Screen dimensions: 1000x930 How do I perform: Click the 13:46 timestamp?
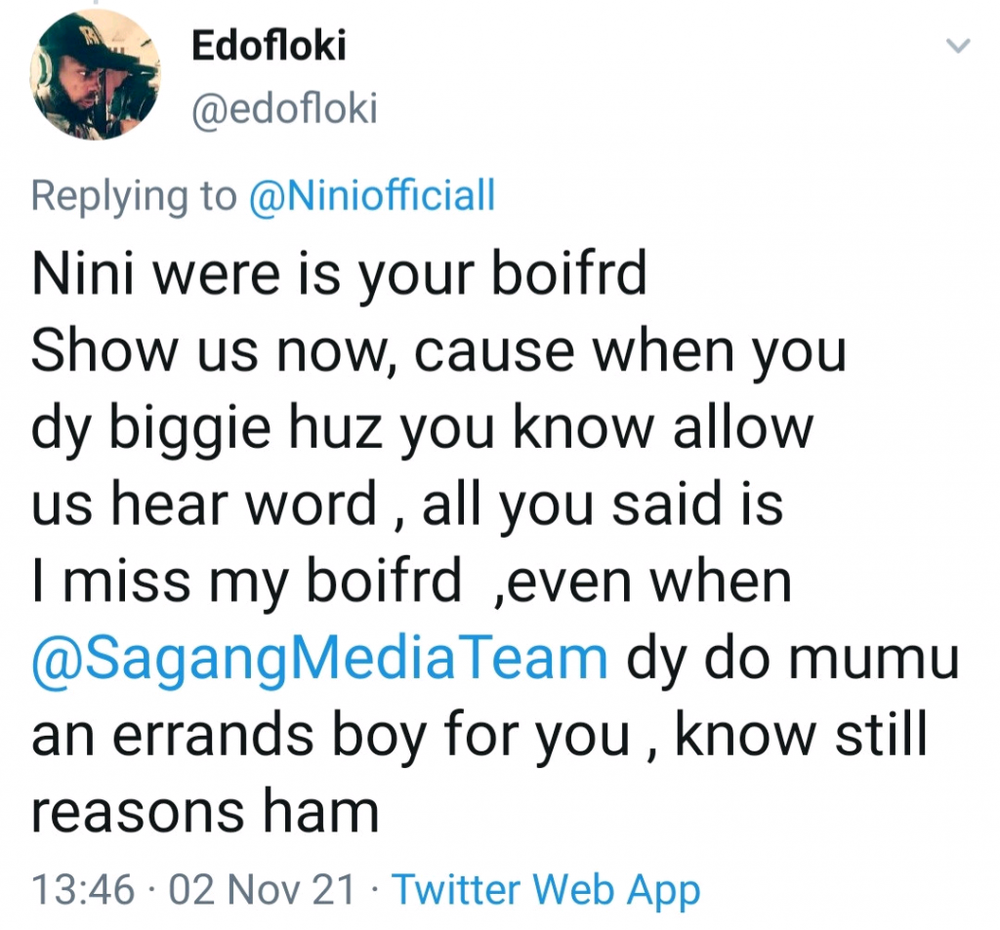[81, 890]
